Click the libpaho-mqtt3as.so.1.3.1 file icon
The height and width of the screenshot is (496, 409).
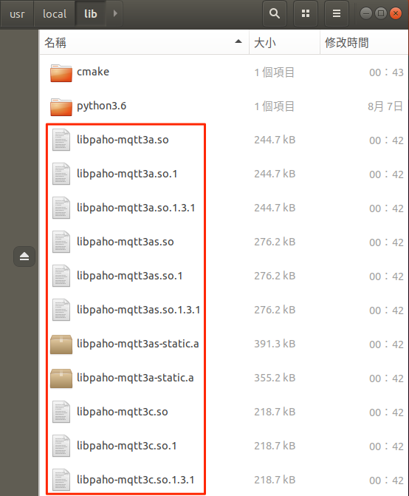click(61, 310)
